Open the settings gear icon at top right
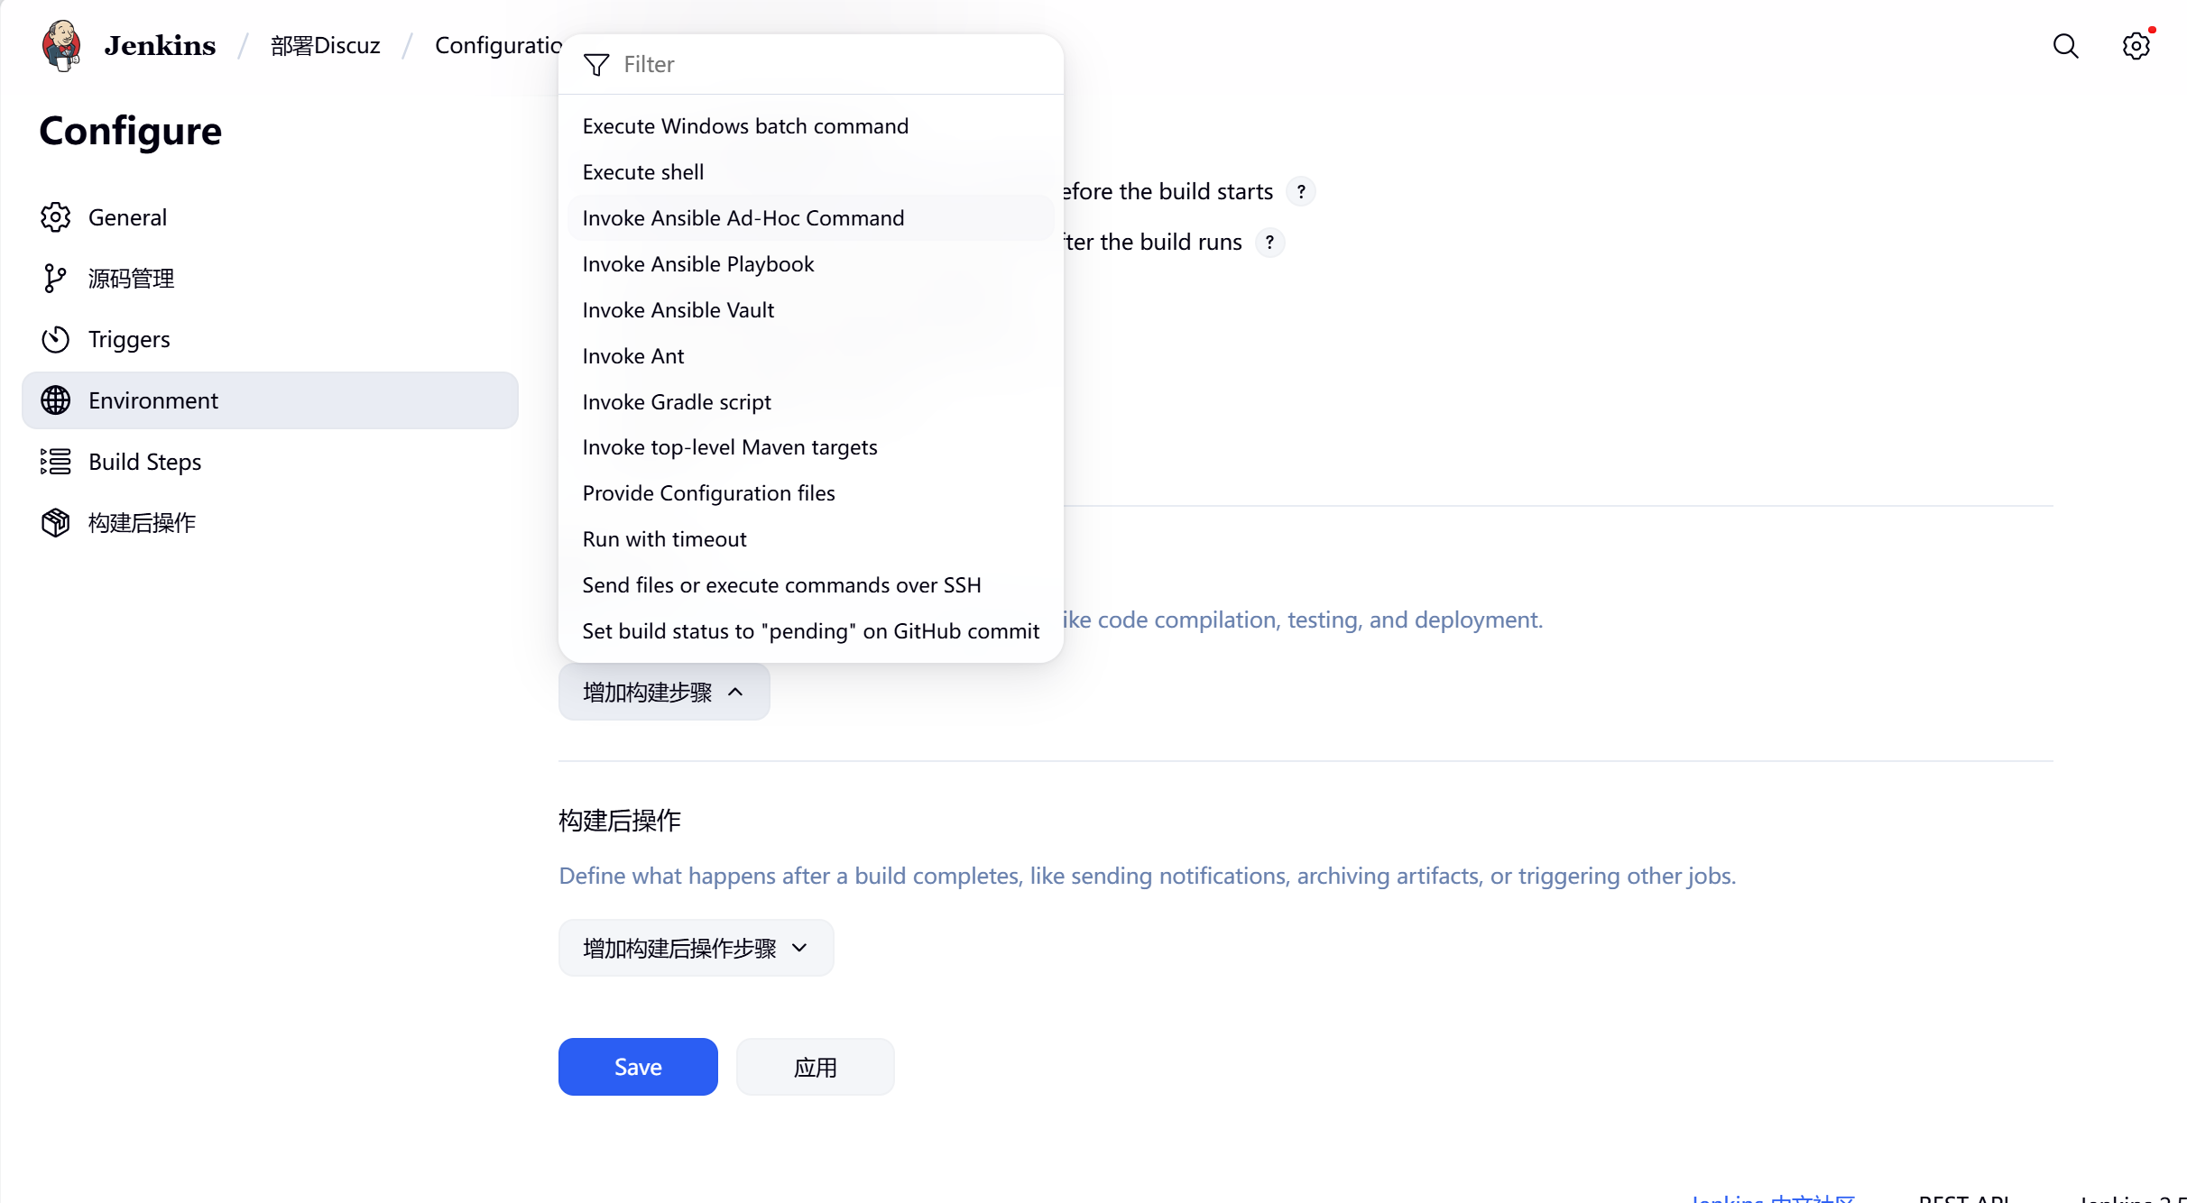 pos(2136,46)
